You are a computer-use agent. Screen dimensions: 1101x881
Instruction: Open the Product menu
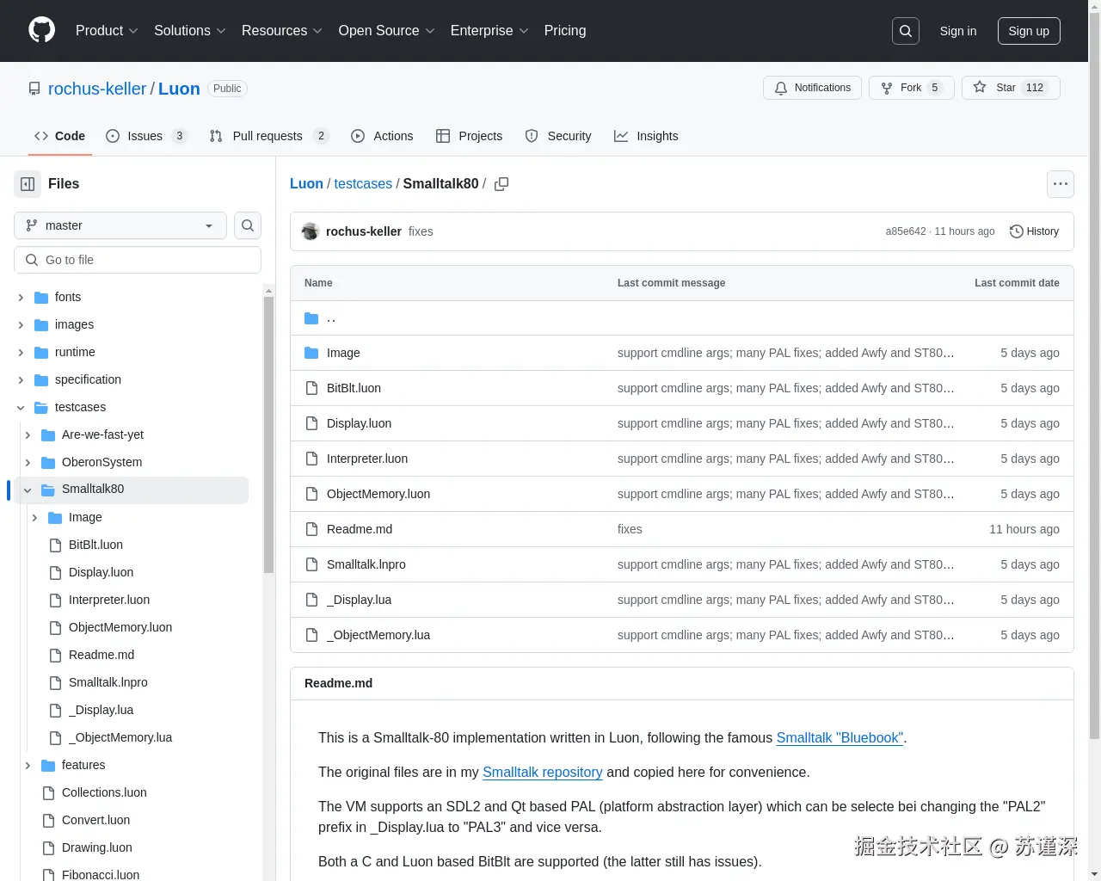pos(106,30)
